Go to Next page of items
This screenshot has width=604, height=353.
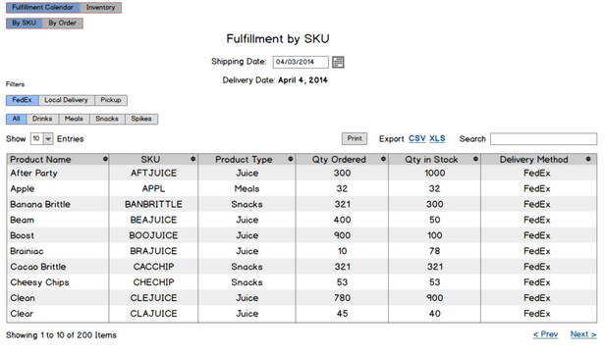[583, 334]
